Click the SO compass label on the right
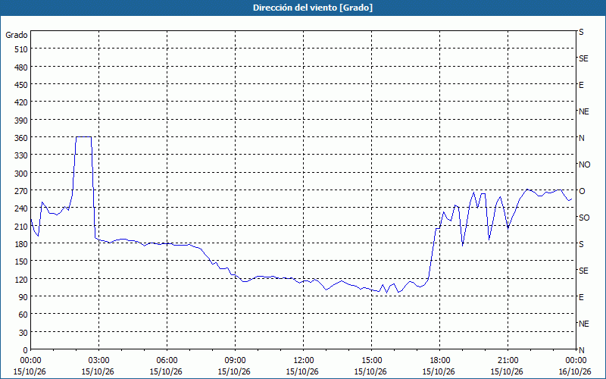This screenshot has width=606, height=379. [x=584, y=218]
